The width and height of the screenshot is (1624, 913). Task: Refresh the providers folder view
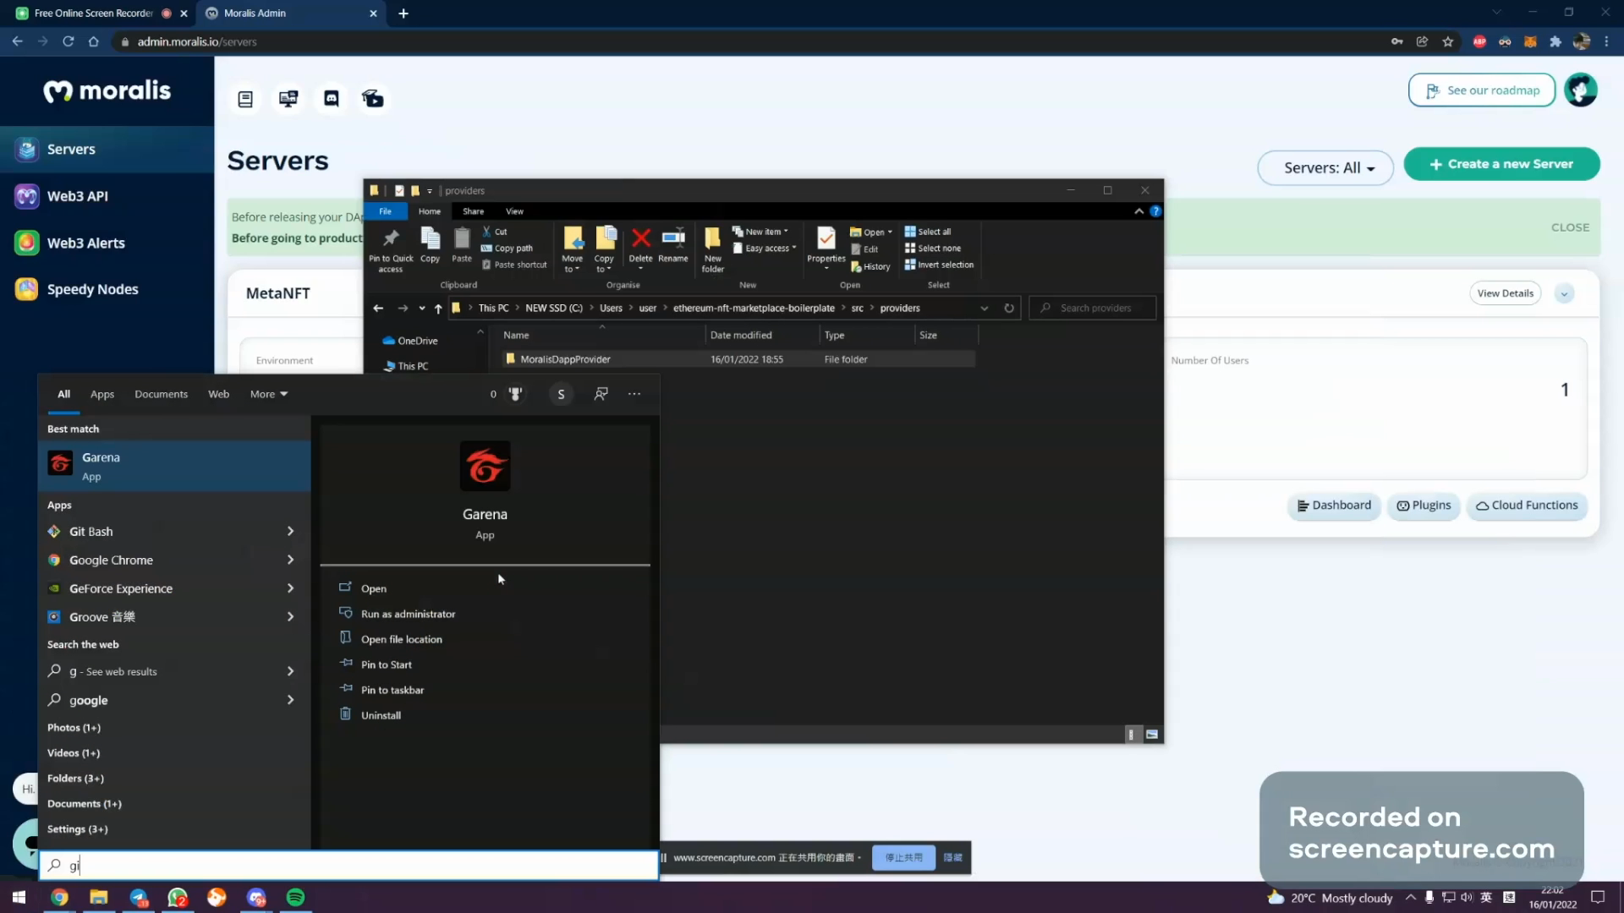[1009, 309]
